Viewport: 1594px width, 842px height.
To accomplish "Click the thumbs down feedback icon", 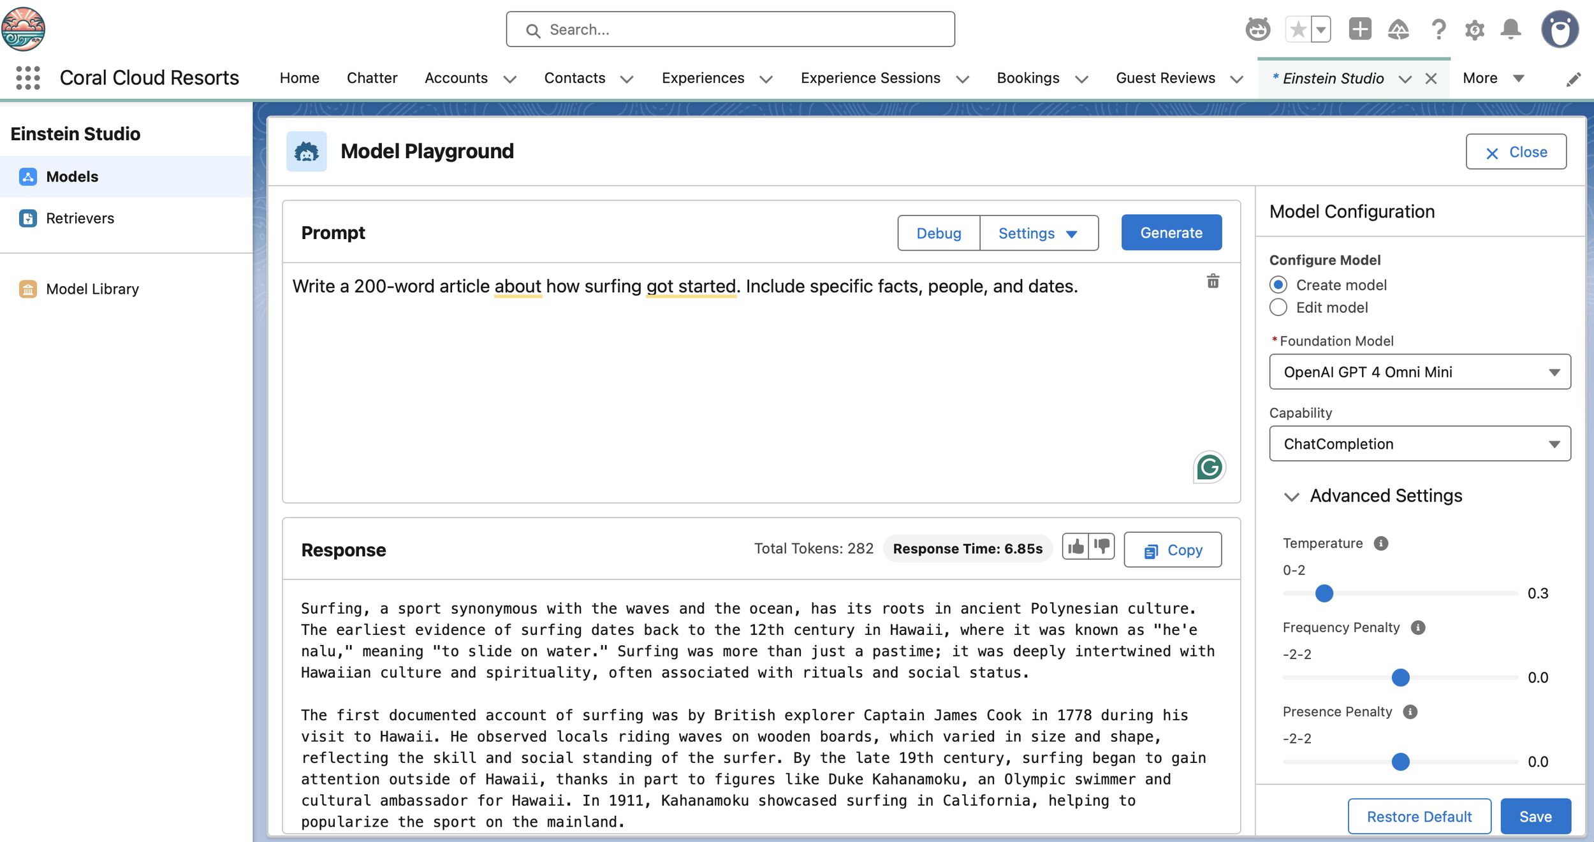I will [1102, 547].
